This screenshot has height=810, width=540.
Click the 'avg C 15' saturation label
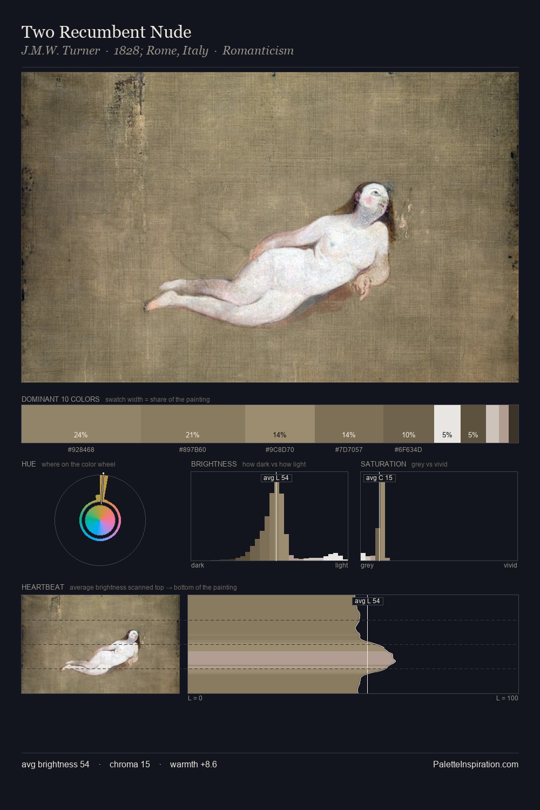[379, 478]
